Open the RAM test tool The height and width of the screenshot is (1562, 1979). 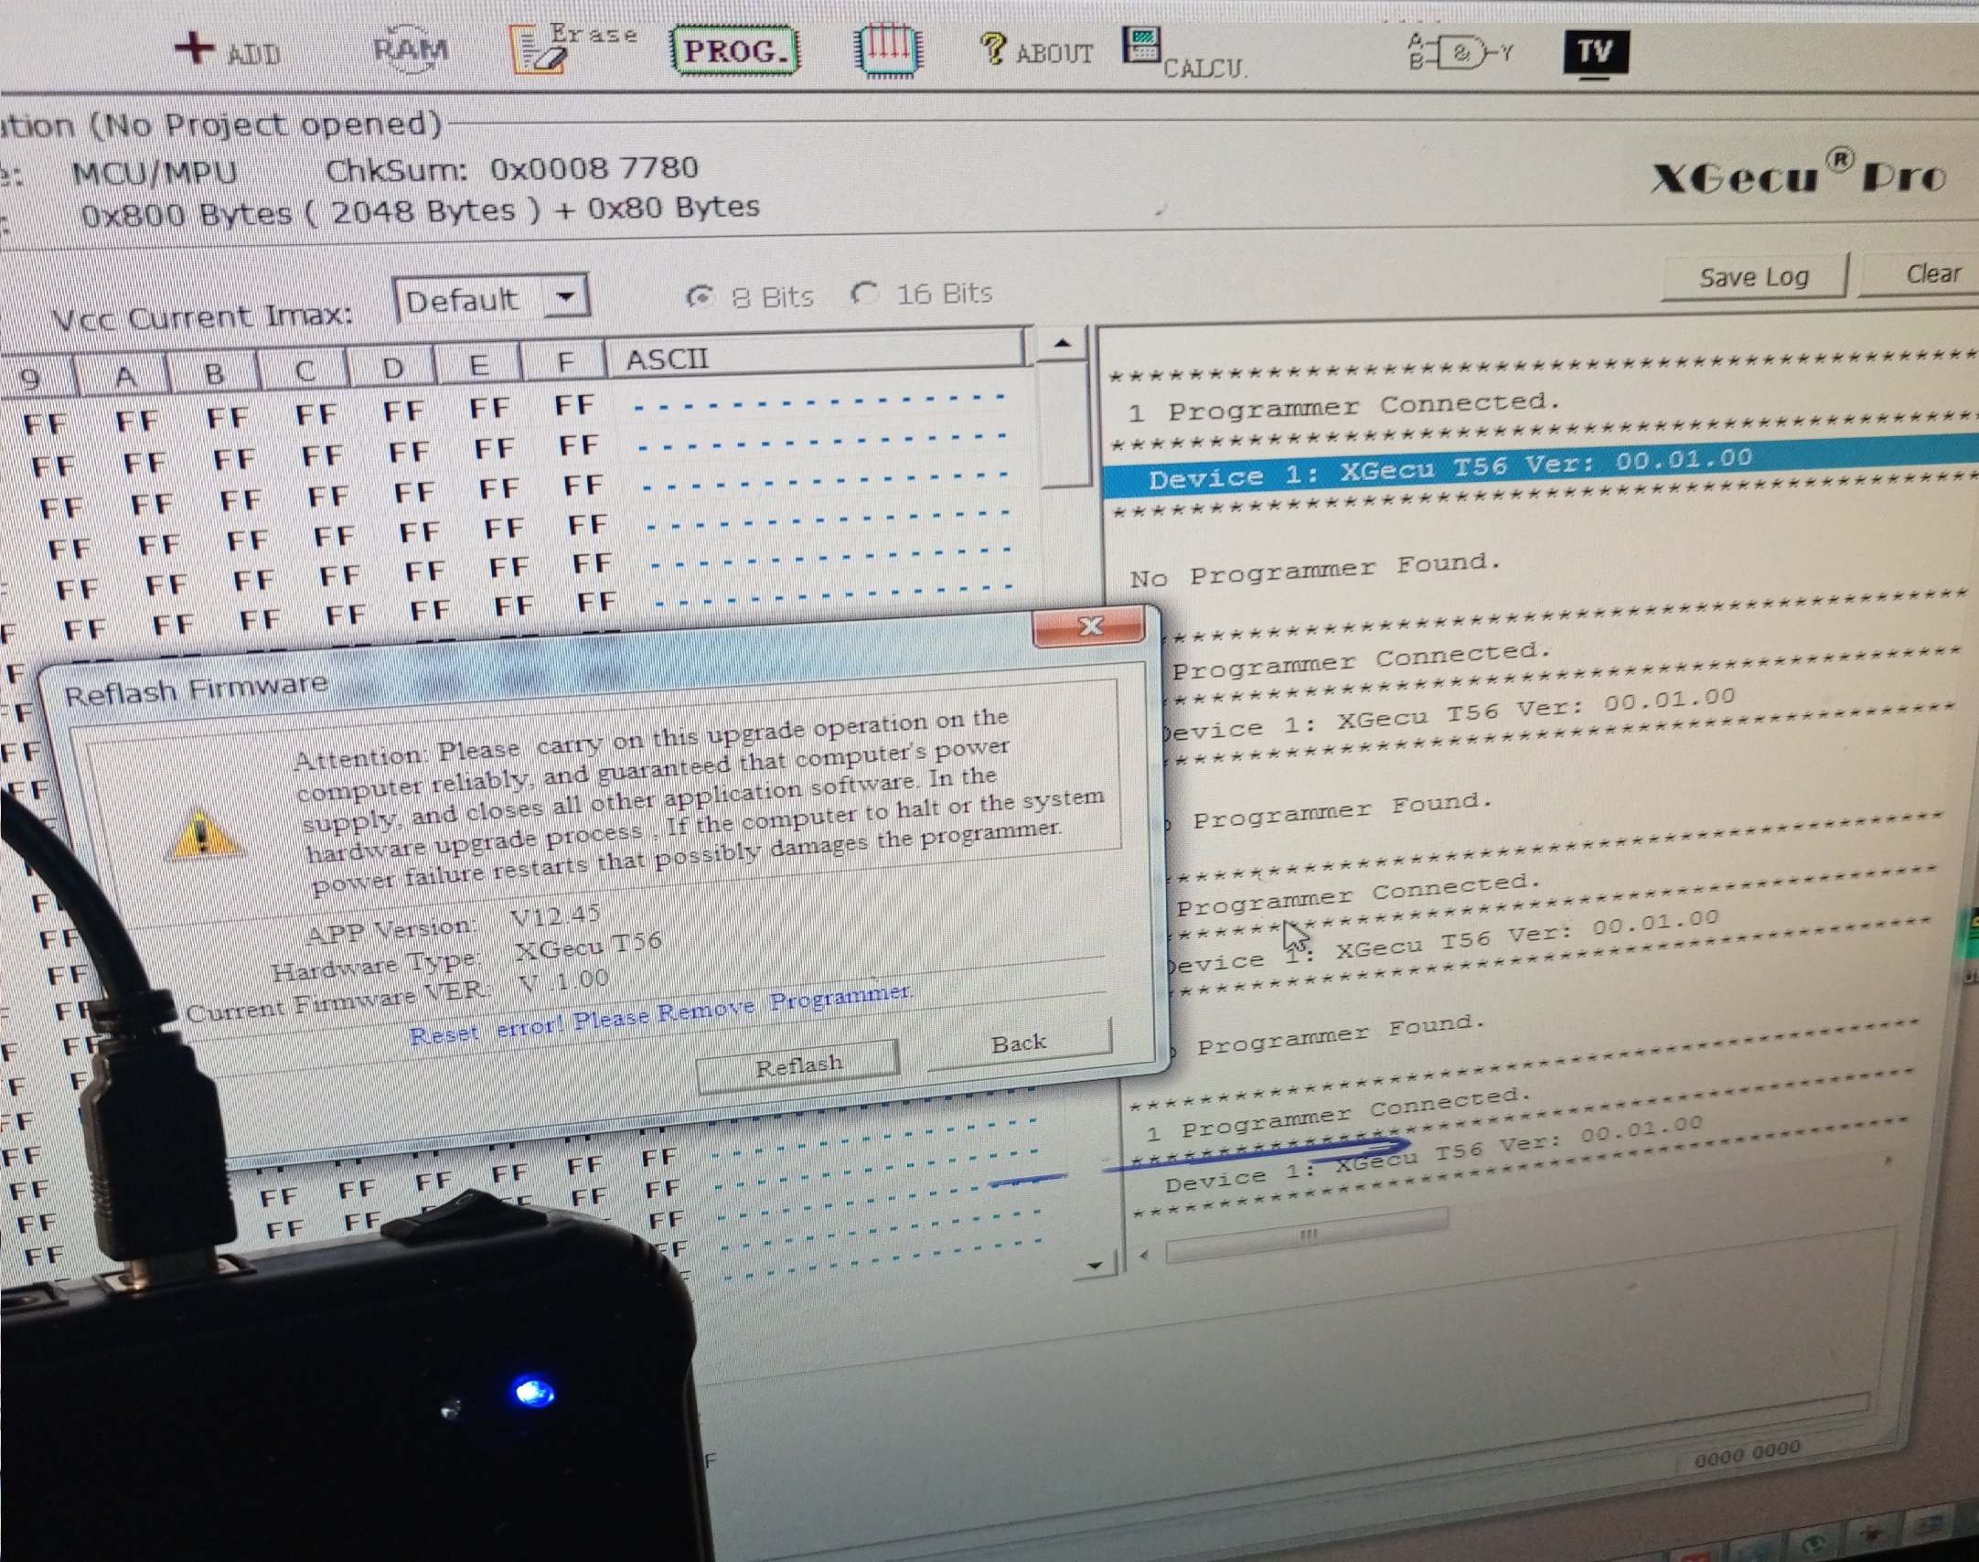[411, 49]
